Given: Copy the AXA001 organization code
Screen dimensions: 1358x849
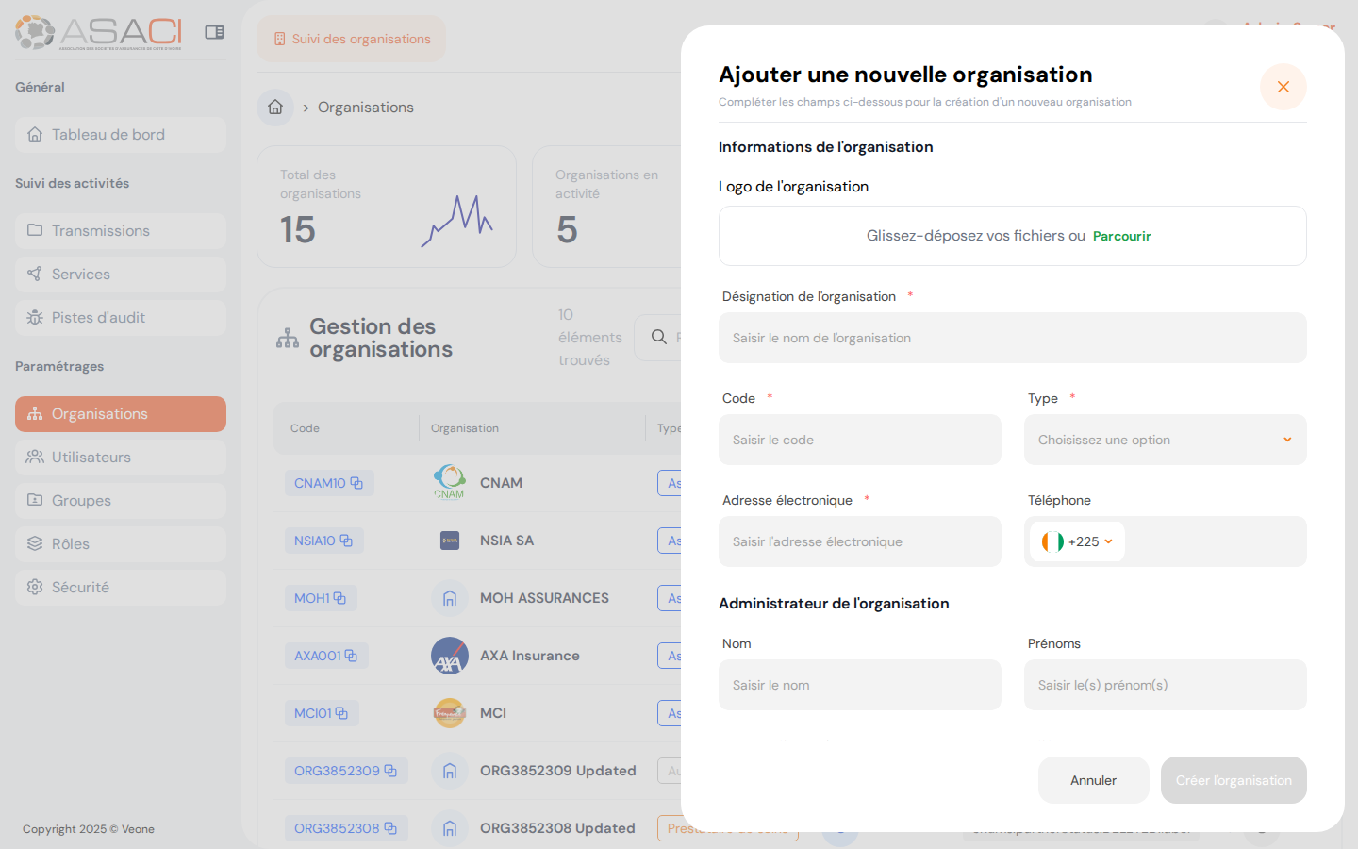Looking at the screenshot, I should pyautogui.click(x=351, y=655).
